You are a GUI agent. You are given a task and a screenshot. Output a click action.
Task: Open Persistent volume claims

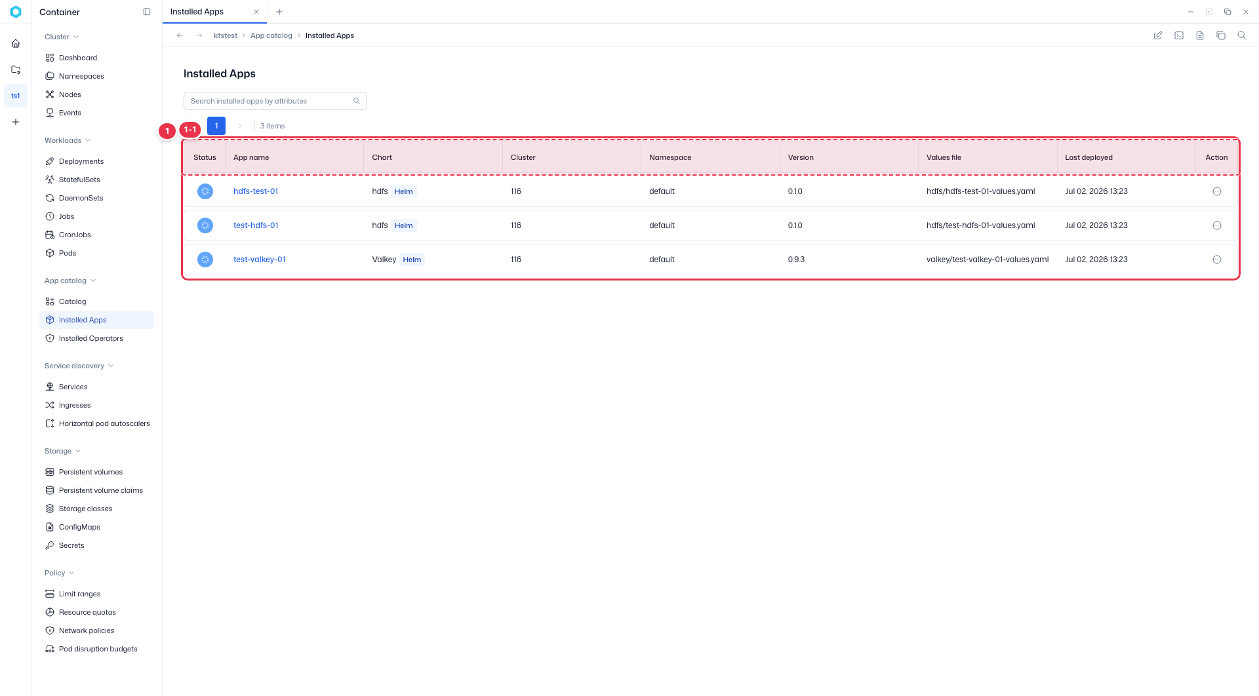pyautogui.click(x=97, y=490)
